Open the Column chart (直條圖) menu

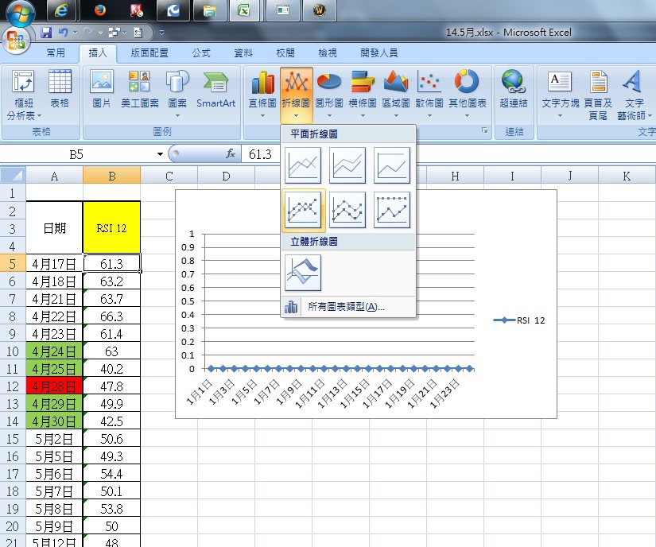(262, 94)
